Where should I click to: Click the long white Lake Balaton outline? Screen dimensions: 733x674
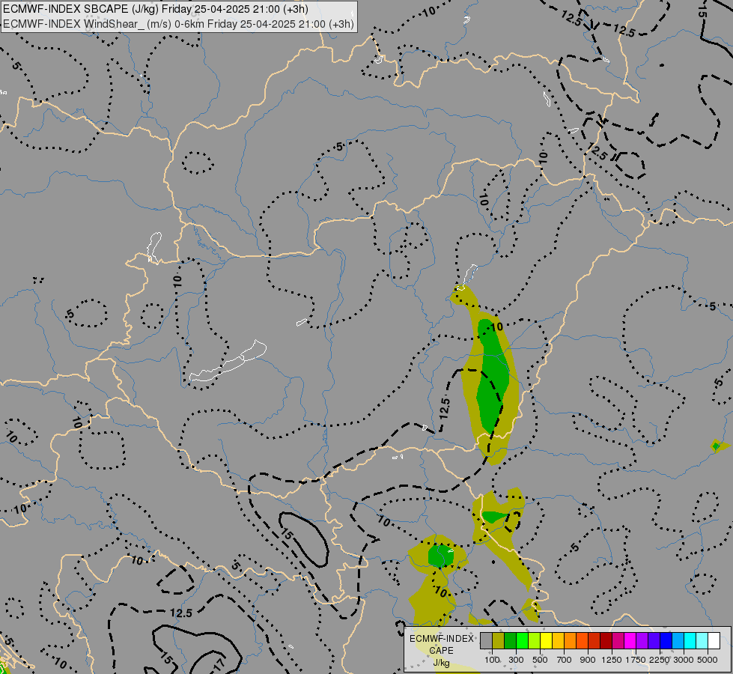[228, 361]
